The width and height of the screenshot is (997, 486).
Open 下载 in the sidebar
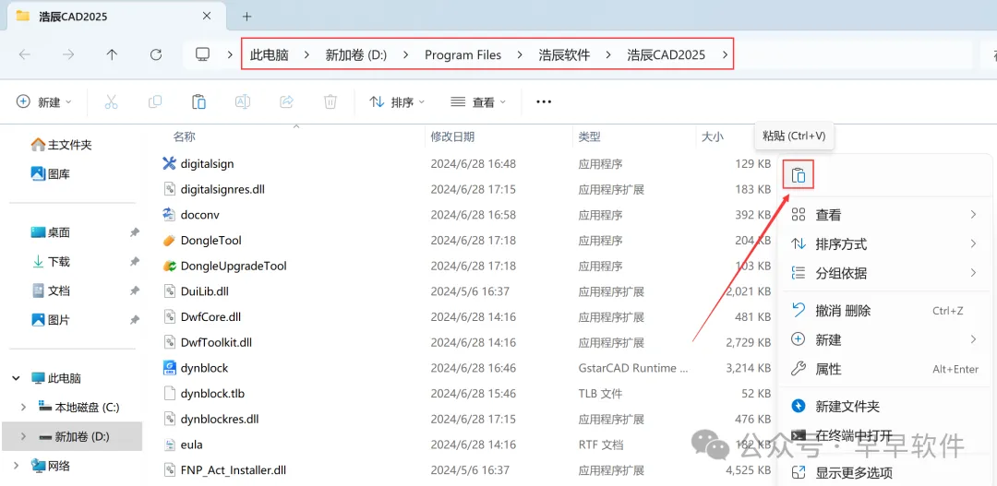click(51, 262)
